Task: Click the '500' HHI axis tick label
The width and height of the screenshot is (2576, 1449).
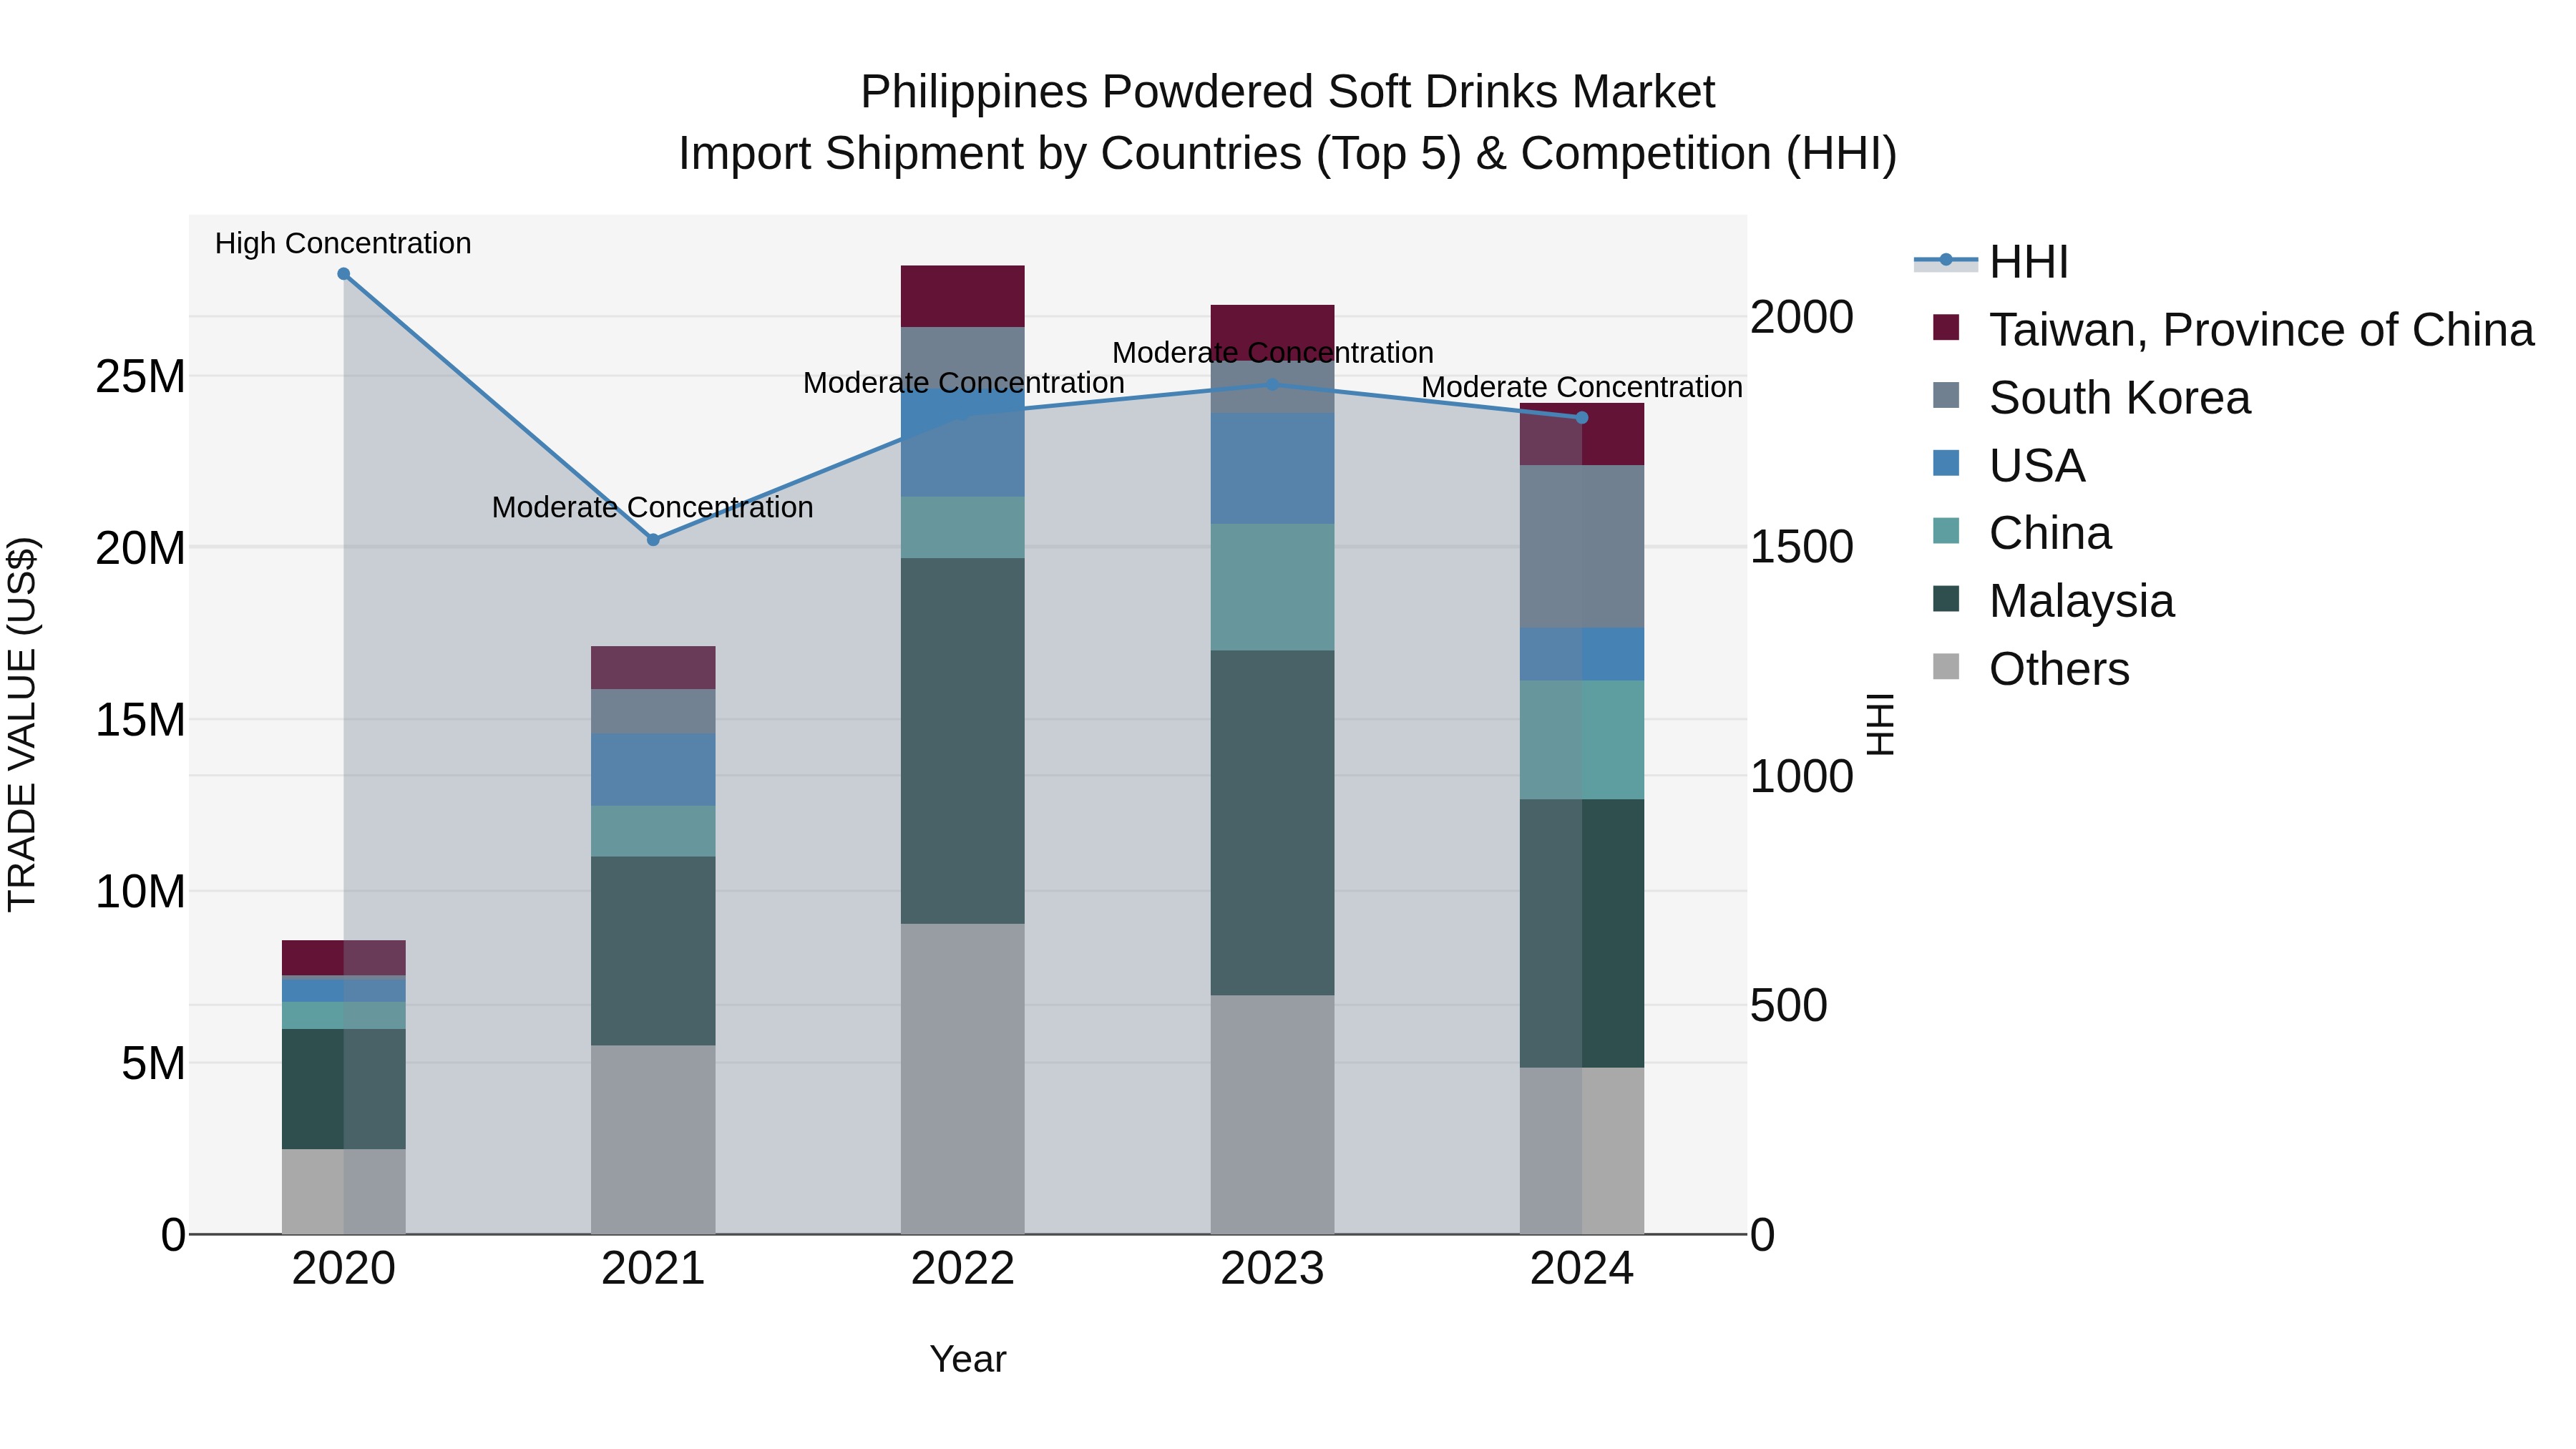Action: (1789, 1006)
